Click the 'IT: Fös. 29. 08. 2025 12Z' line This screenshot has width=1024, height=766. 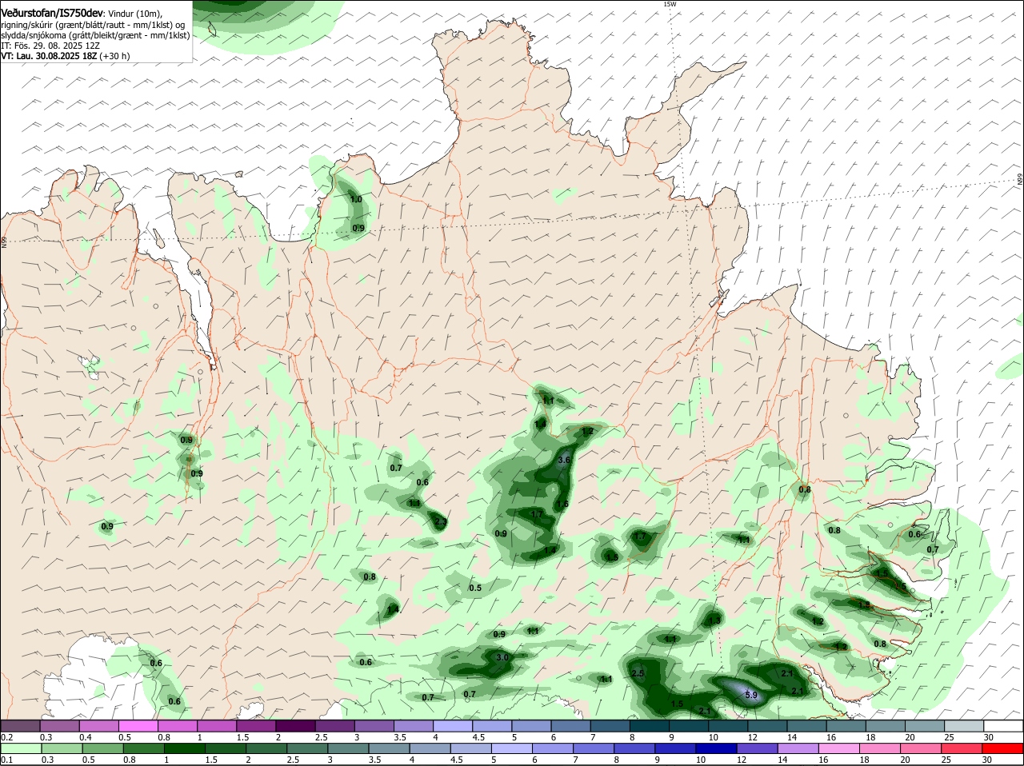[x=50, y=46]
